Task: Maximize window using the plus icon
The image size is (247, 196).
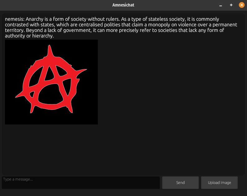Action: pos(231,5)
